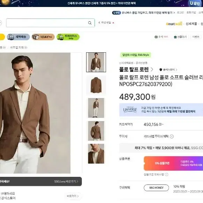Click the SSG.COM 적립 benefit banner

click(161, 148)
